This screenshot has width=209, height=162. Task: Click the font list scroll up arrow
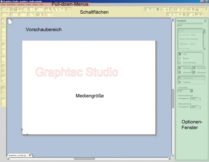click(x=204, y=30)
